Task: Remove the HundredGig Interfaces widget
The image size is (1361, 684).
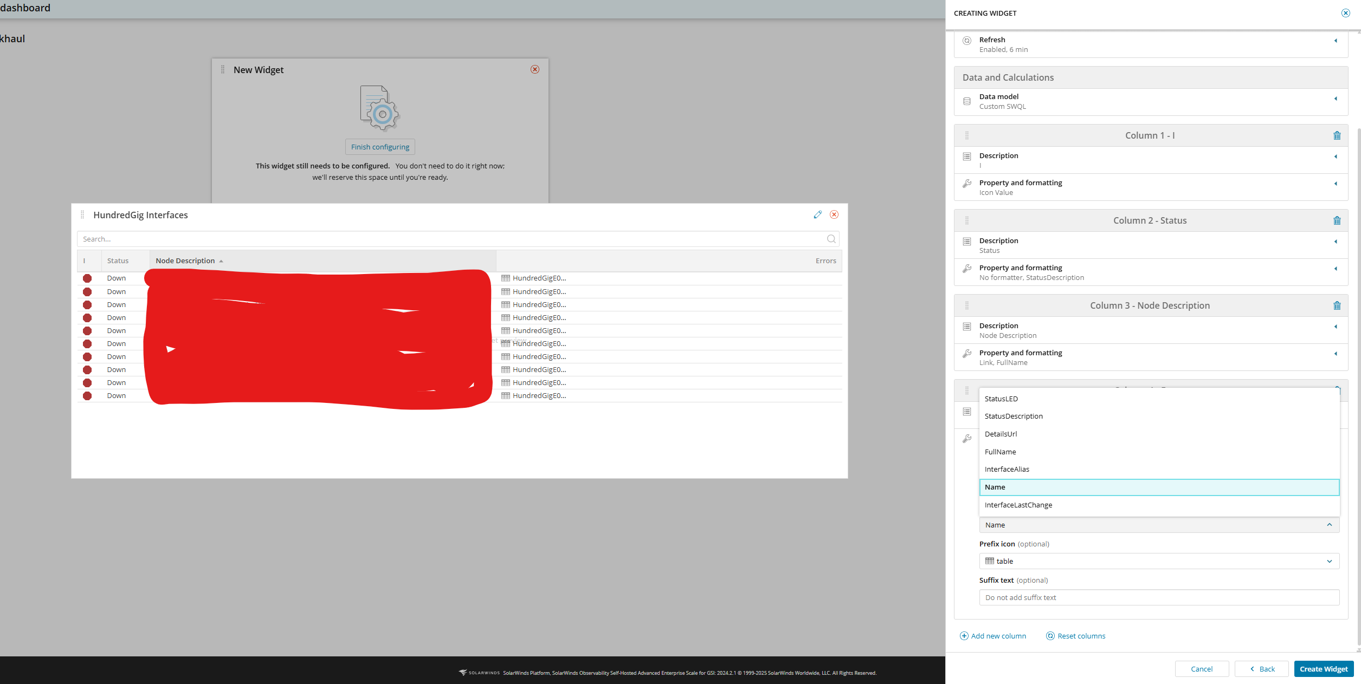Action: pyautogui.click(x=834, y=215)
